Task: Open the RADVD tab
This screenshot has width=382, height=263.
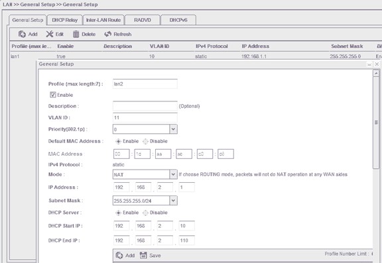Action: click(143, 20)
